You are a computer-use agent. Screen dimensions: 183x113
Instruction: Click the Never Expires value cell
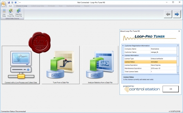pyautogui.click(x=163, y=65)
